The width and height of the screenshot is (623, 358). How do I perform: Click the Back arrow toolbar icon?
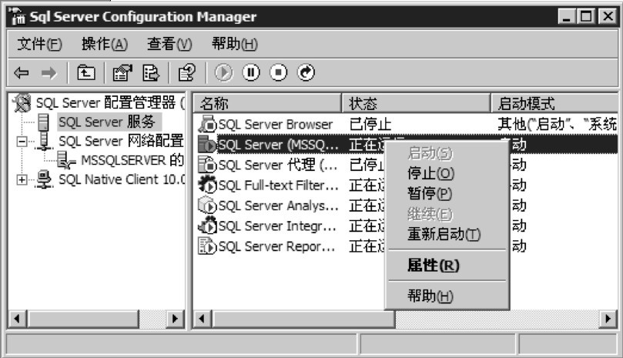coord(22,72)
